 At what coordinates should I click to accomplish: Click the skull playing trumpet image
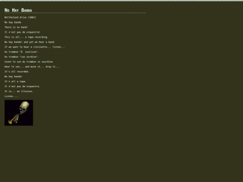(x=19, y=113)
